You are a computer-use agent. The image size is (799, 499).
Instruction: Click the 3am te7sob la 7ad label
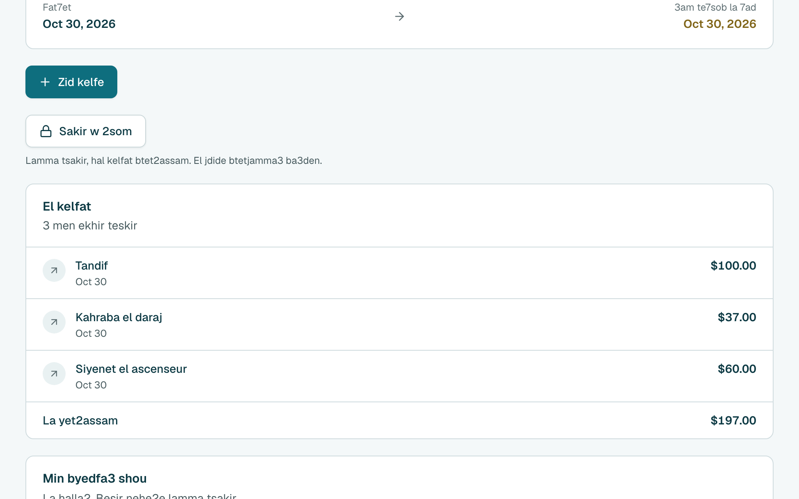pos(715,7)
